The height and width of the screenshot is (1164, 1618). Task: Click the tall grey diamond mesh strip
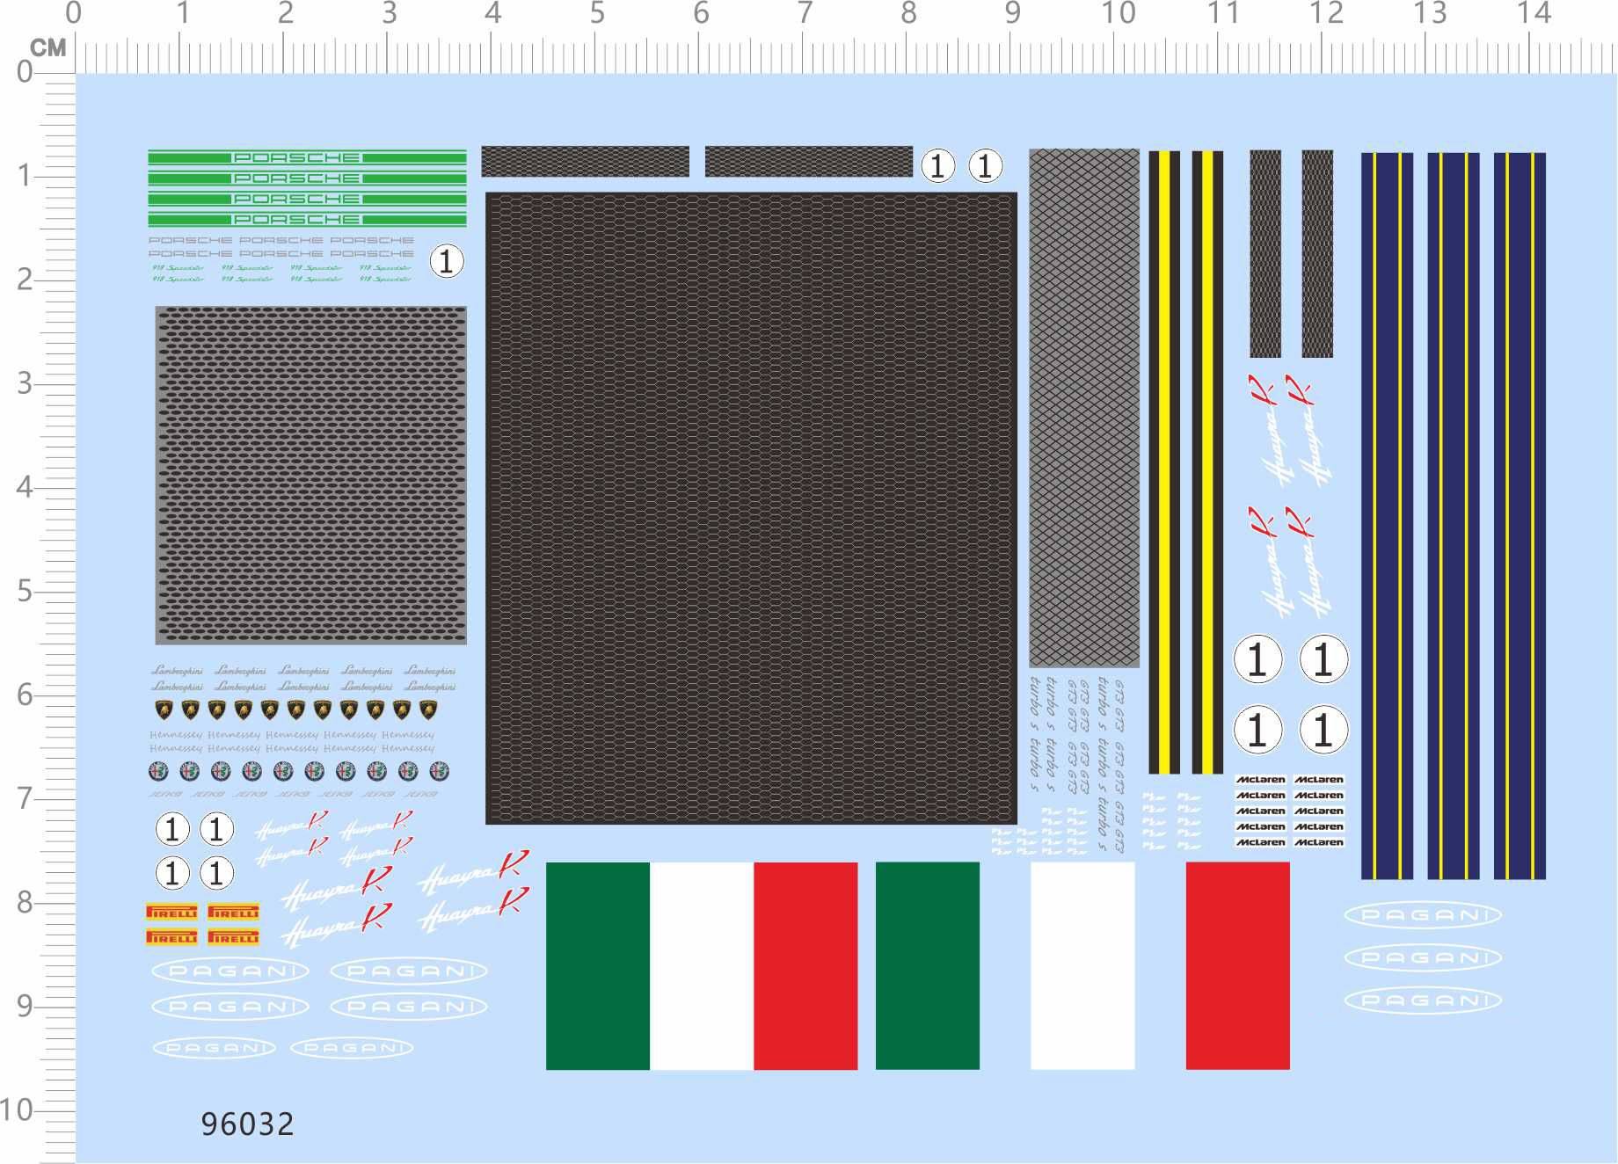(x=1084, y=408)
